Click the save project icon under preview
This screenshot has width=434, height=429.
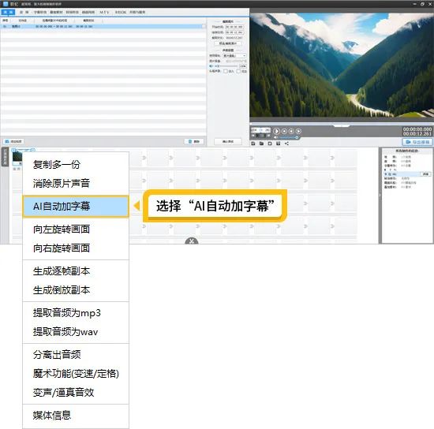pos(253,144)
